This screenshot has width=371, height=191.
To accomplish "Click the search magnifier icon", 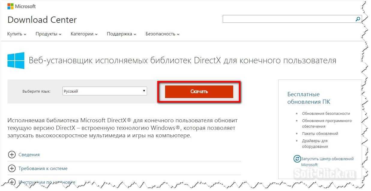I will click(358, 19).
